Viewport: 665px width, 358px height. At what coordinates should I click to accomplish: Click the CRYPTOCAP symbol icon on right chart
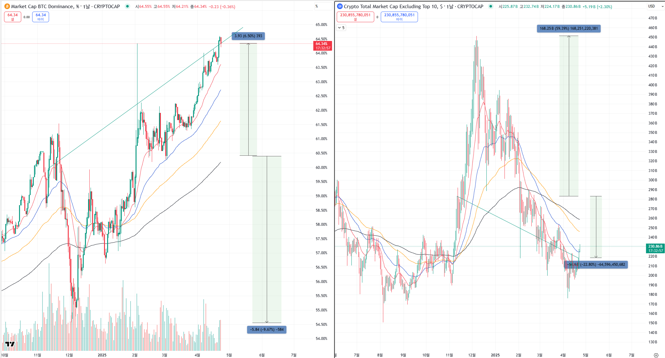tap(340, 6)
